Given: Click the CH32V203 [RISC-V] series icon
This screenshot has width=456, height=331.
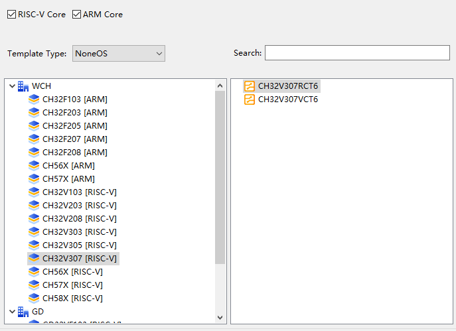Looking at the screenshot, I should coord(34,206).
